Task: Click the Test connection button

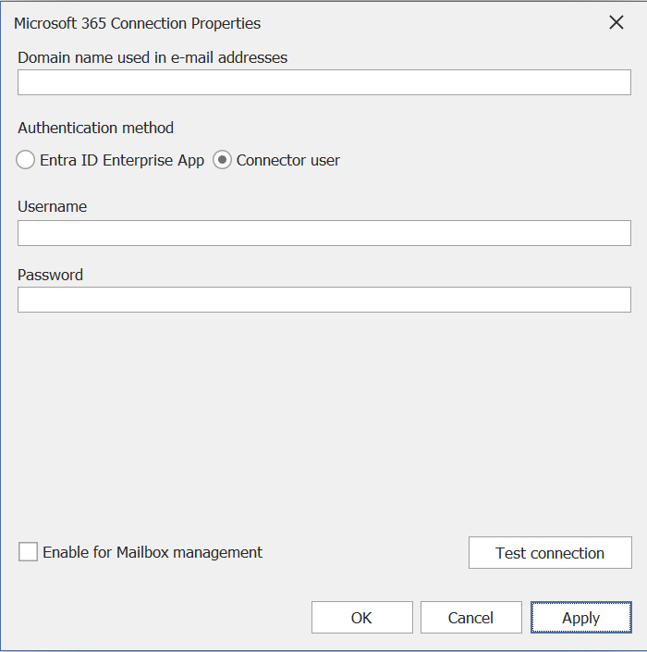Action: click(550, 553)
